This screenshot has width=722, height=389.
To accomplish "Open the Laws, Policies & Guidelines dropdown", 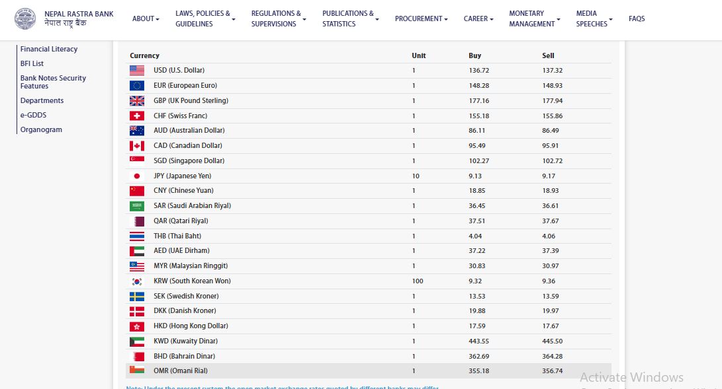I will tap(205, 18).
